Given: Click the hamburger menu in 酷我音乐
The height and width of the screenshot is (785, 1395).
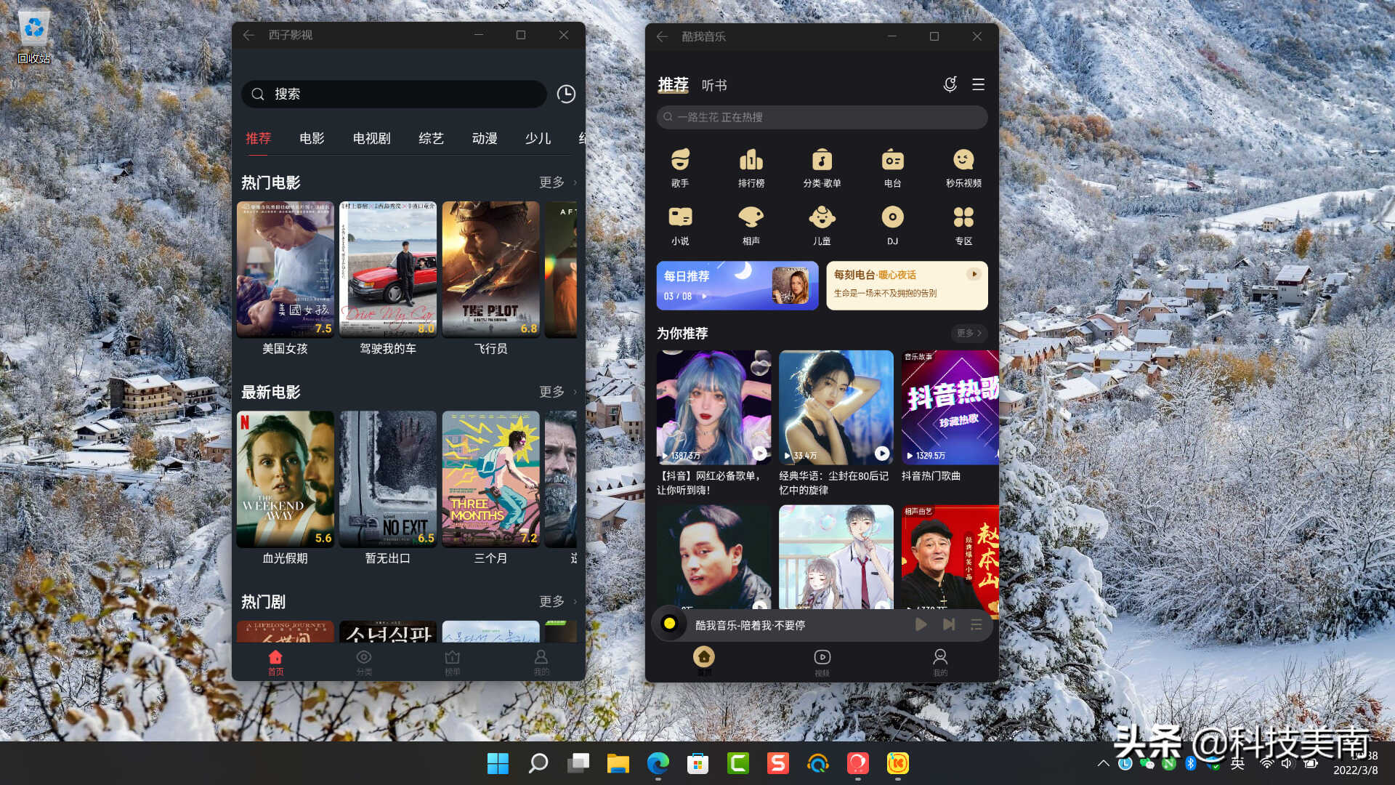Looking at the screenshot, I should pos(978,85).
